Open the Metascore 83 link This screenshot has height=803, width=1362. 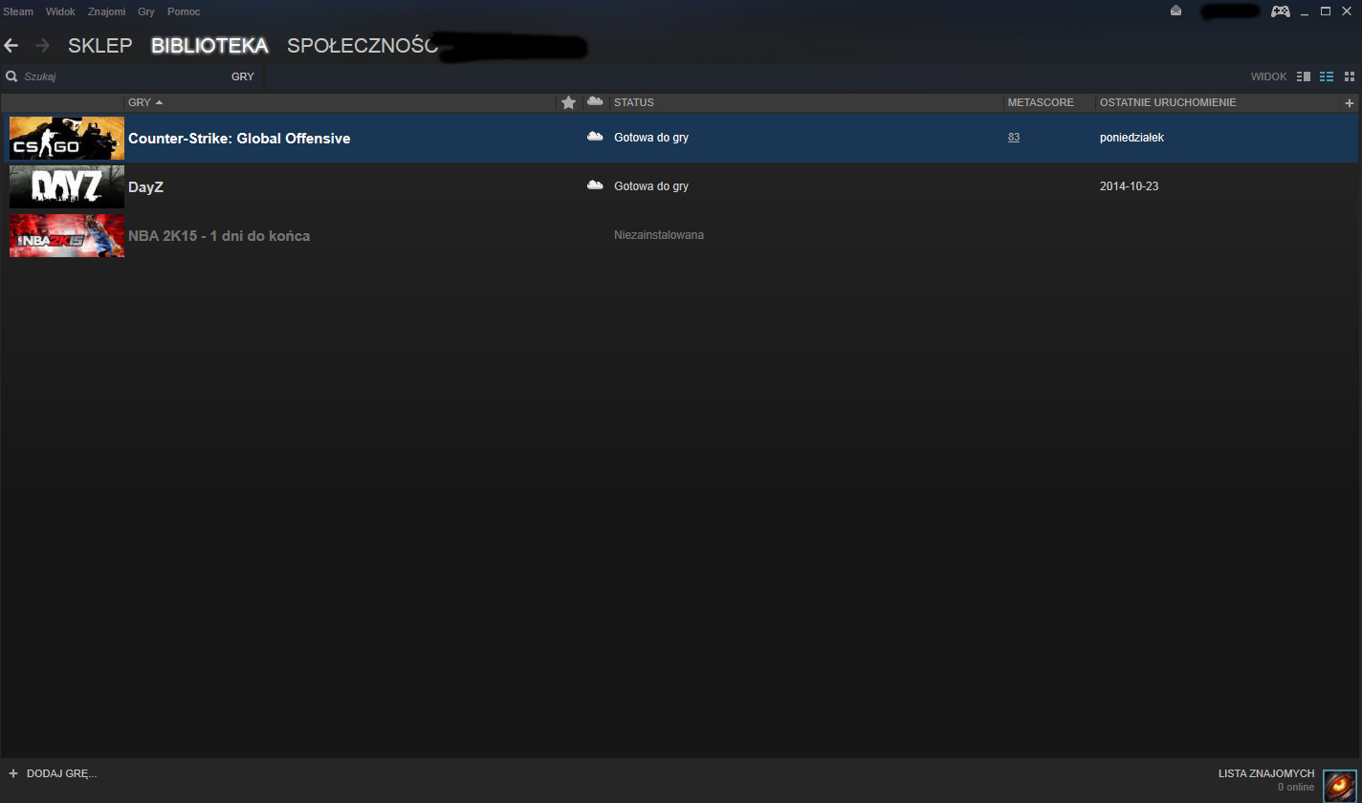pos(1014,138)
